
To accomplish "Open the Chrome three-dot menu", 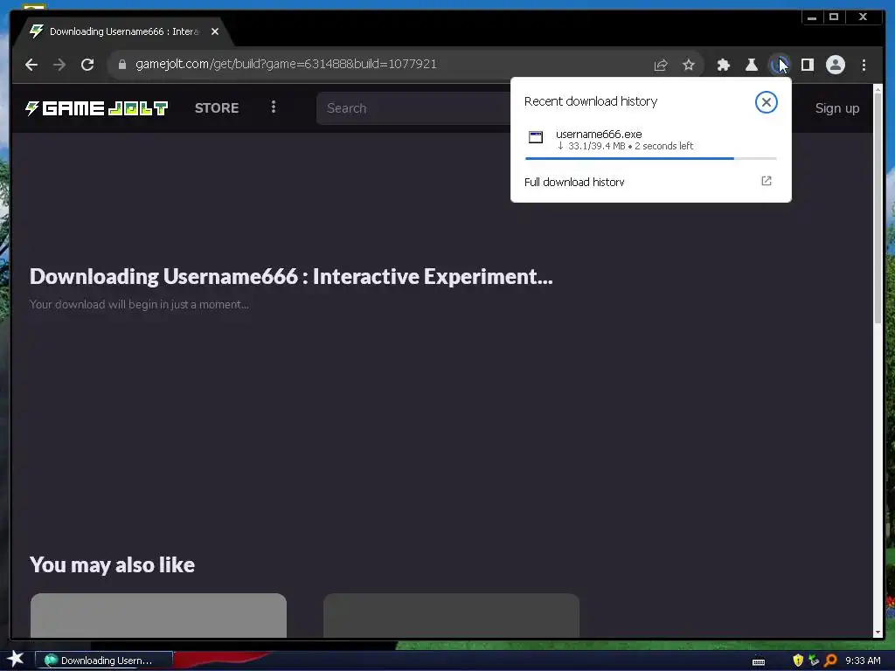I will coord(864,65).
